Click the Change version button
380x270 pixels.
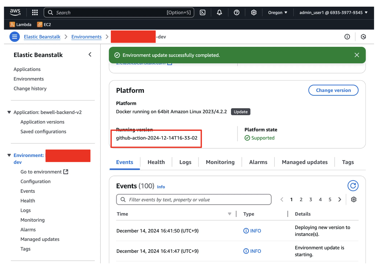coord(333,90)
